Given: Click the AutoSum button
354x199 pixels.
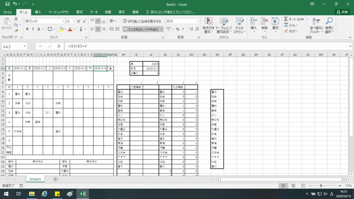Looking at the screenshot, I should coord(294,19).
